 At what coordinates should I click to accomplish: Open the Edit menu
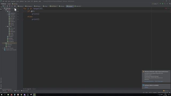click(x=6, y=1)
